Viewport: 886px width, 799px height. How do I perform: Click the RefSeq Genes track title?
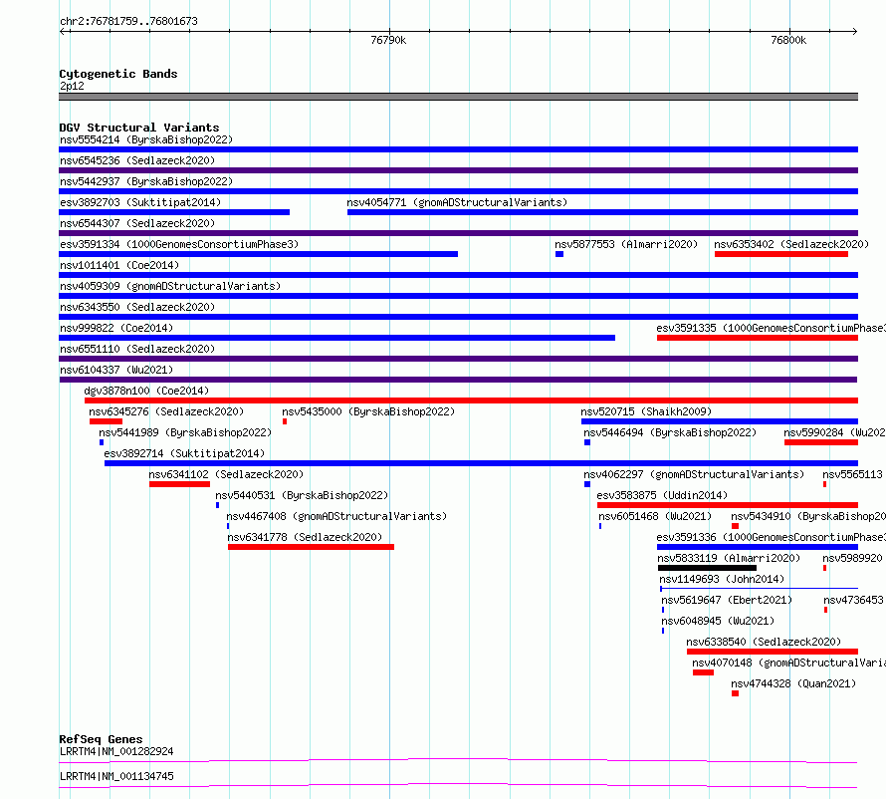click(x=101, y=739)
